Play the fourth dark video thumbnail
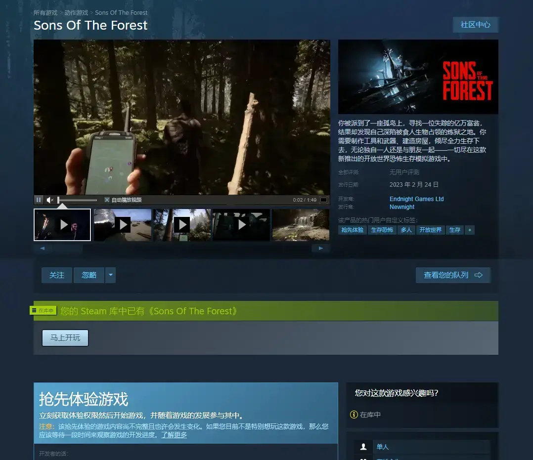This screenshot has height=460, width=533. tap(241, 224)
